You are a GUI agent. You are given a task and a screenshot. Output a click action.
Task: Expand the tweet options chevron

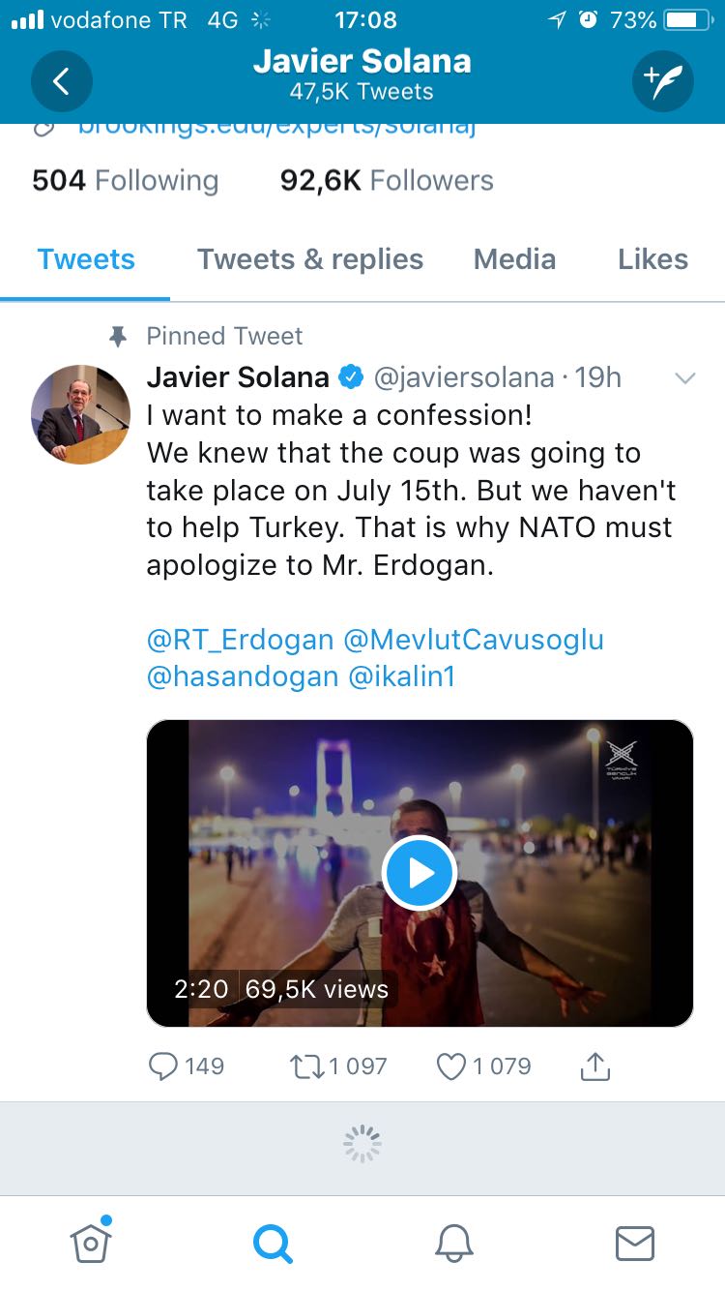click(684, 378)
